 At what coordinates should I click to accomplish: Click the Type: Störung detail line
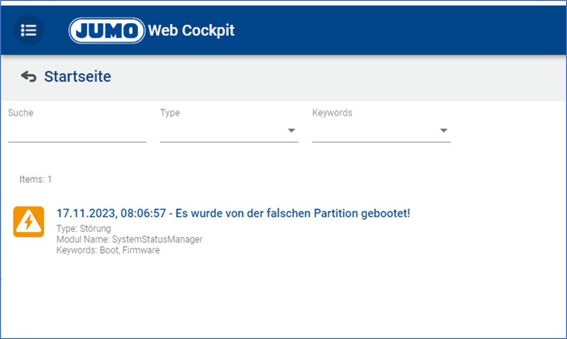click(x=84, y=228)
